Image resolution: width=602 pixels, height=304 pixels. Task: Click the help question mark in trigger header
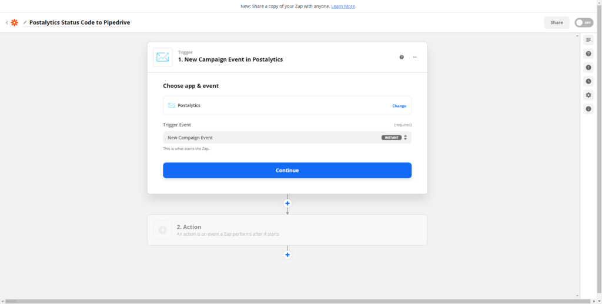402,57
